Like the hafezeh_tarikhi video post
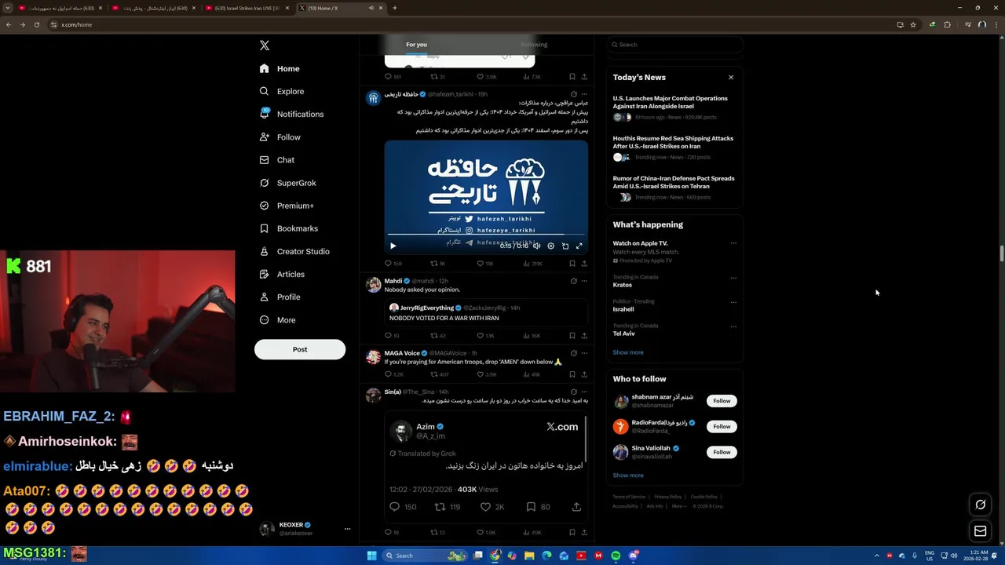 pyautogui.click(x=481, y=264)
